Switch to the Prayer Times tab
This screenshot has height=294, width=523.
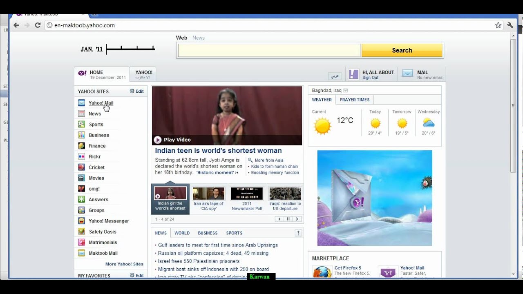pyautogui.click(x=354, y=100)
